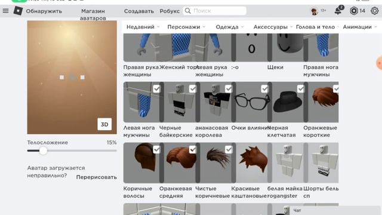Click the Черные байкерские item name
The height and width of the screenshot is (215, 382).
[x=176, y=131]
